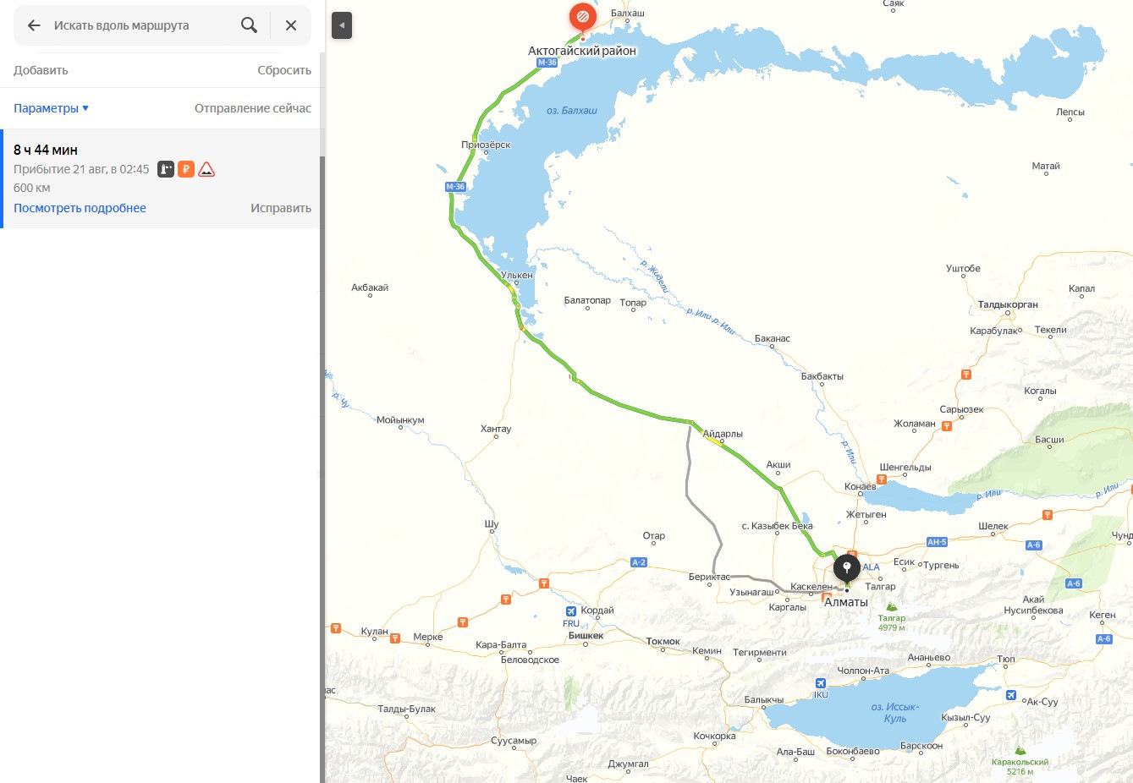This screenshot has height=783, width=1133.
Task: Click the "Прибытие 21 авг, в 02:45" arrival text
Action: tap(81, 169)
